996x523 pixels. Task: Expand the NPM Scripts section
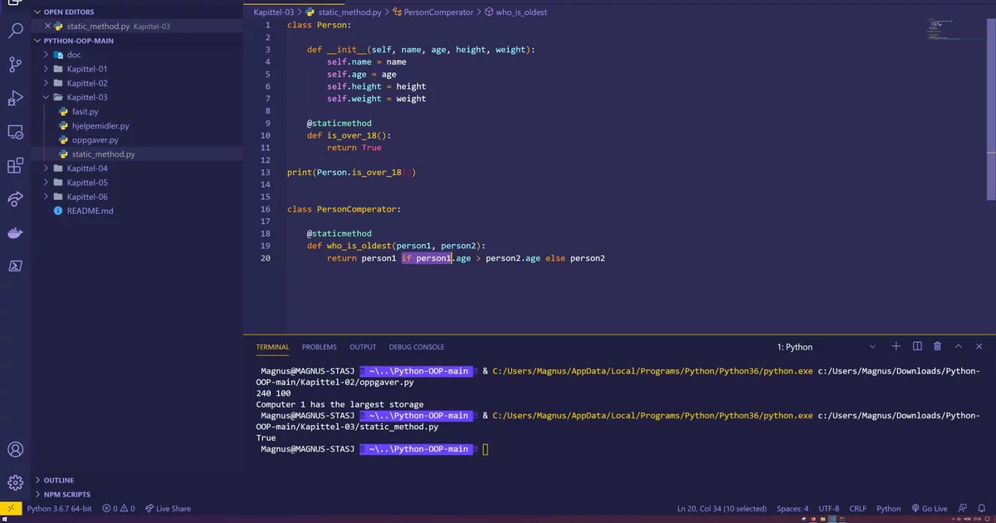(x=137, y=494)
